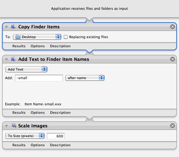Viewport: 179px width, 157px height.
Task: Show Description under Scale Images
Action: 60,145
